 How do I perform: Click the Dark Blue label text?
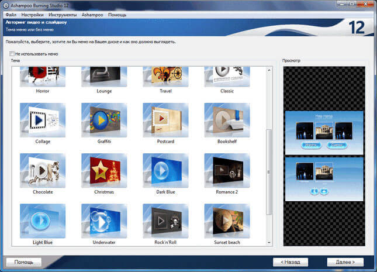(x=165, y=192)
